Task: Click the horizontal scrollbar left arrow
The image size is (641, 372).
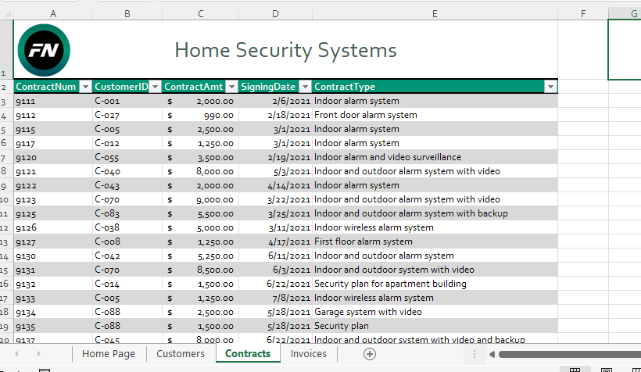Action: pos(492,355)
